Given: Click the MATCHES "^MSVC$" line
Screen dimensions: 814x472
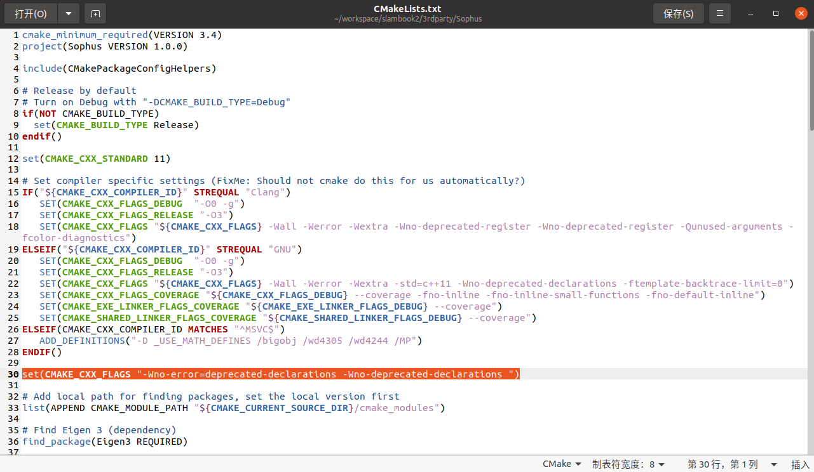Looking at the screenshot, I should (154, 329).
